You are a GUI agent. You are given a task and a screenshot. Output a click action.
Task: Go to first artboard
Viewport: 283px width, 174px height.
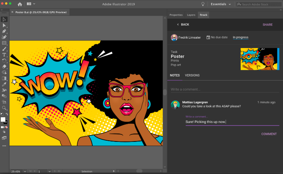click(x=30, y=171)
